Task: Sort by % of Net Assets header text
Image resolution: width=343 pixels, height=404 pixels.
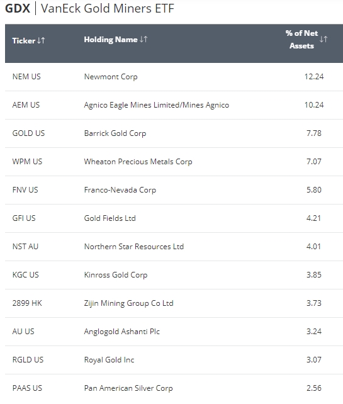Action: pos(301,40)
